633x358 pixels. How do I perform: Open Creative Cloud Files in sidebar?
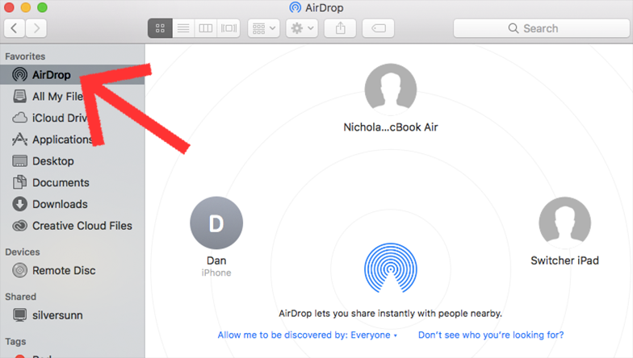pos(81,226)
